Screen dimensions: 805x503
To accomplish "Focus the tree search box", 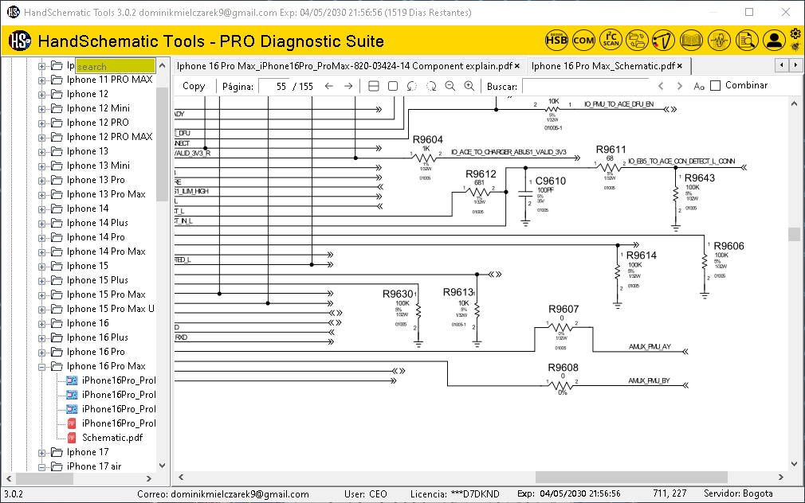I will (115, 66).
